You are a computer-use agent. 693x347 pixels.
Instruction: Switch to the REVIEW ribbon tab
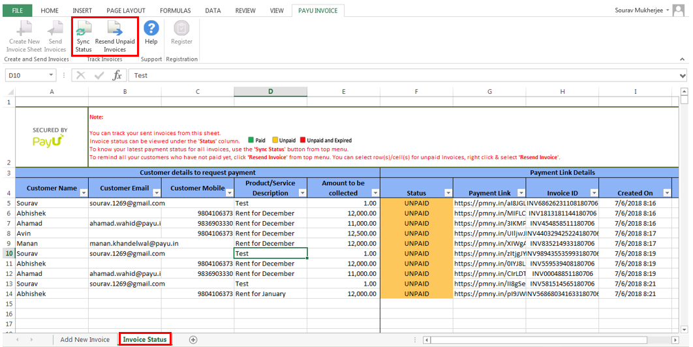tap(245, 10)
